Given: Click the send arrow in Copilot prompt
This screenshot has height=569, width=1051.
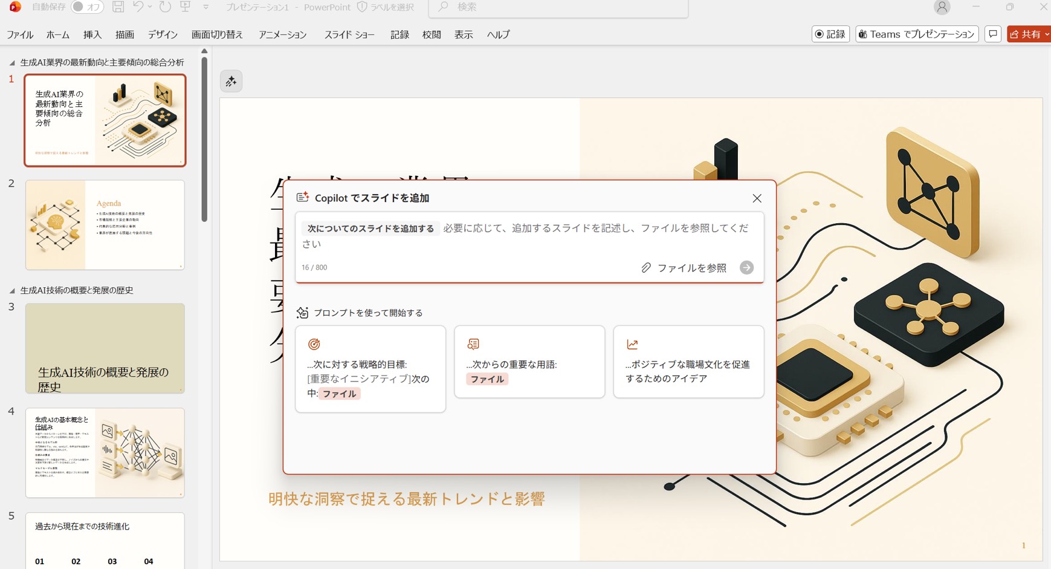Looking at the screenshot, I should pyautogui.click(x=746, y=268).
